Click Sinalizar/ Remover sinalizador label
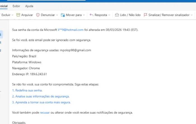 (x=169, y=15)
